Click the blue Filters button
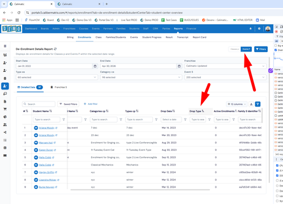 (x=261, y=49)
